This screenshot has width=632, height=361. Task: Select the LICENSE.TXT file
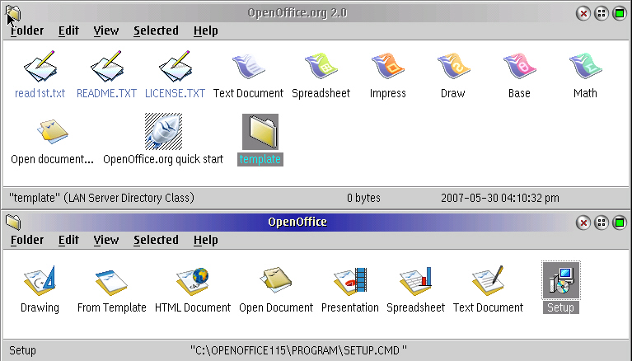click(175, 68)
